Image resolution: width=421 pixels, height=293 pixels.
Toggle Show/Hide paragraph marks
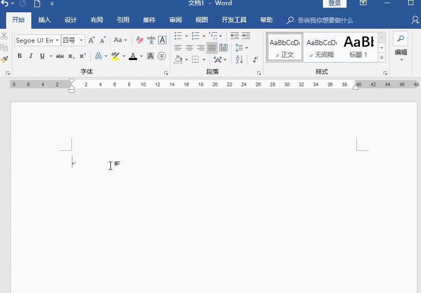point(255,60)
